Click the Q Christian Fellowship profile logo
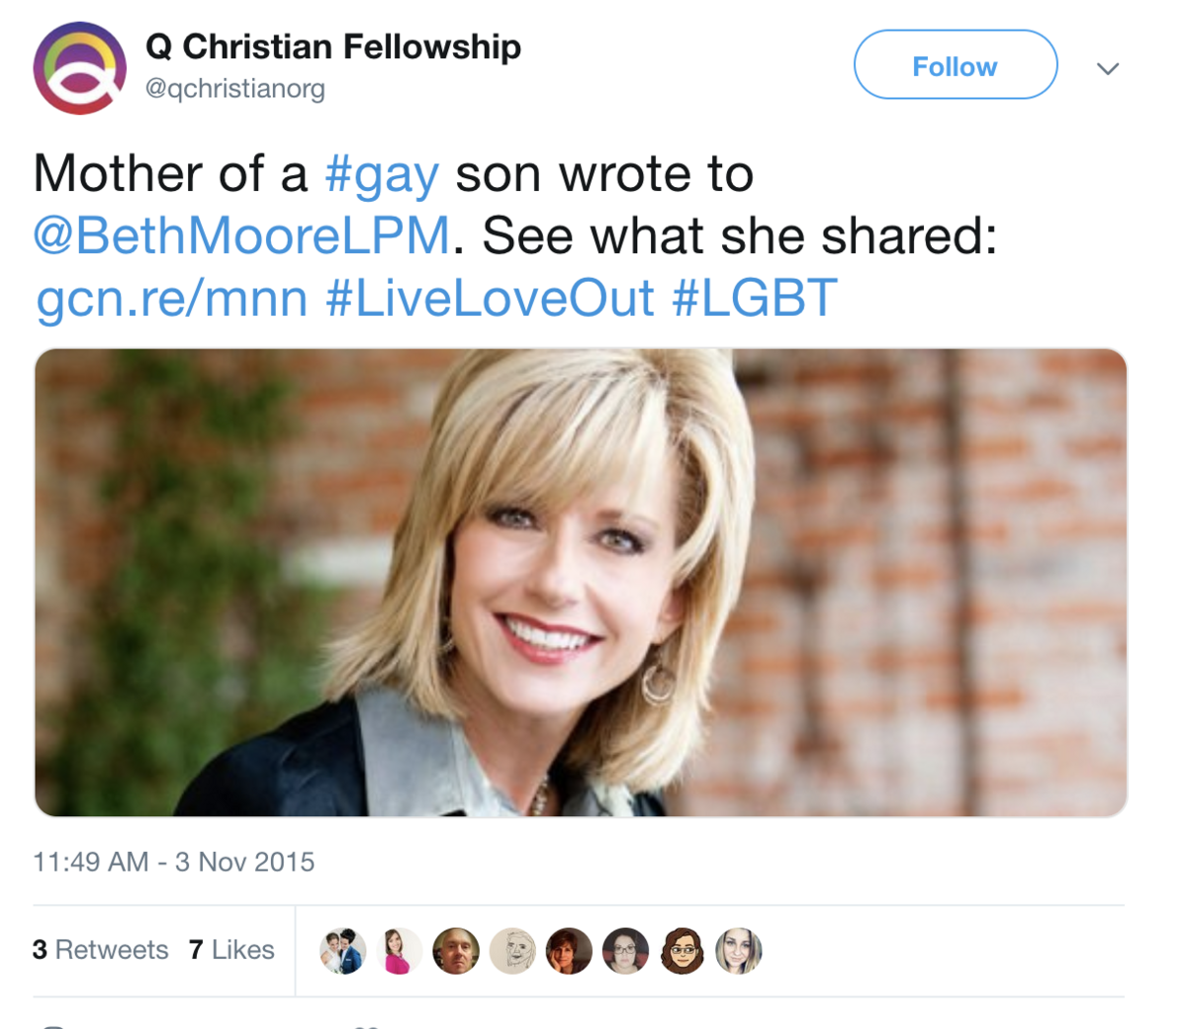 coord(80,68)
